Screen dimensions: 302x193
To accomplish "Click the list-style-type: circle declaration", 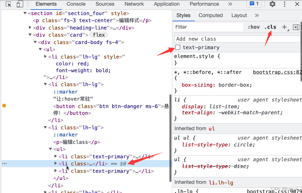I will [219, 145].
